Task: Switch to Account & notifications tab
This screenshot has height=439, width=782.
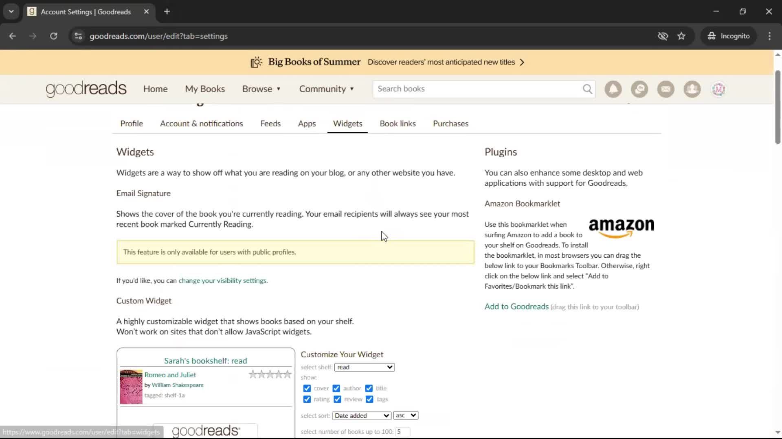Action: (x=201, y=124)
